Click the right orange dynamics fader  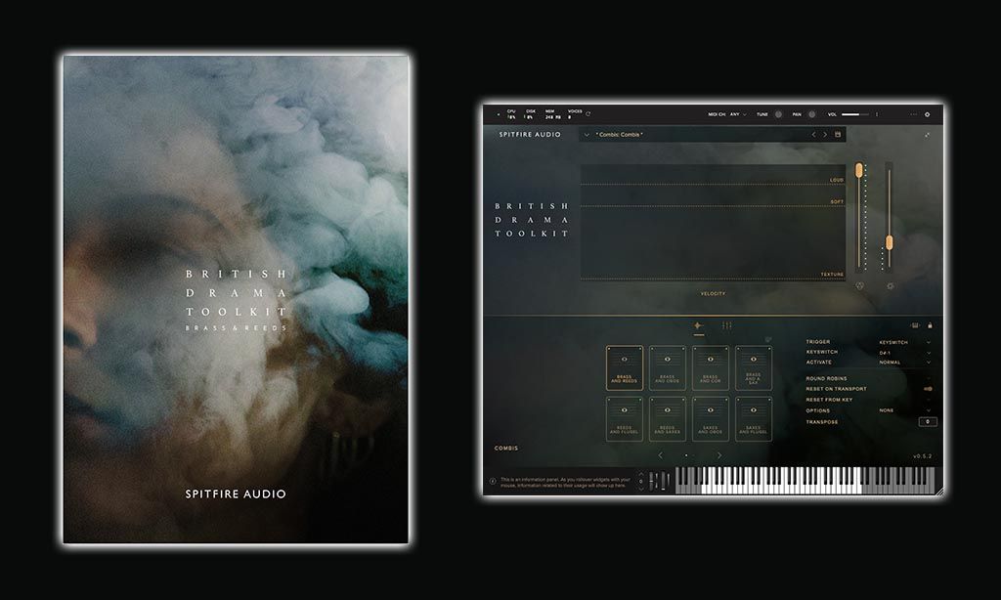890,242
